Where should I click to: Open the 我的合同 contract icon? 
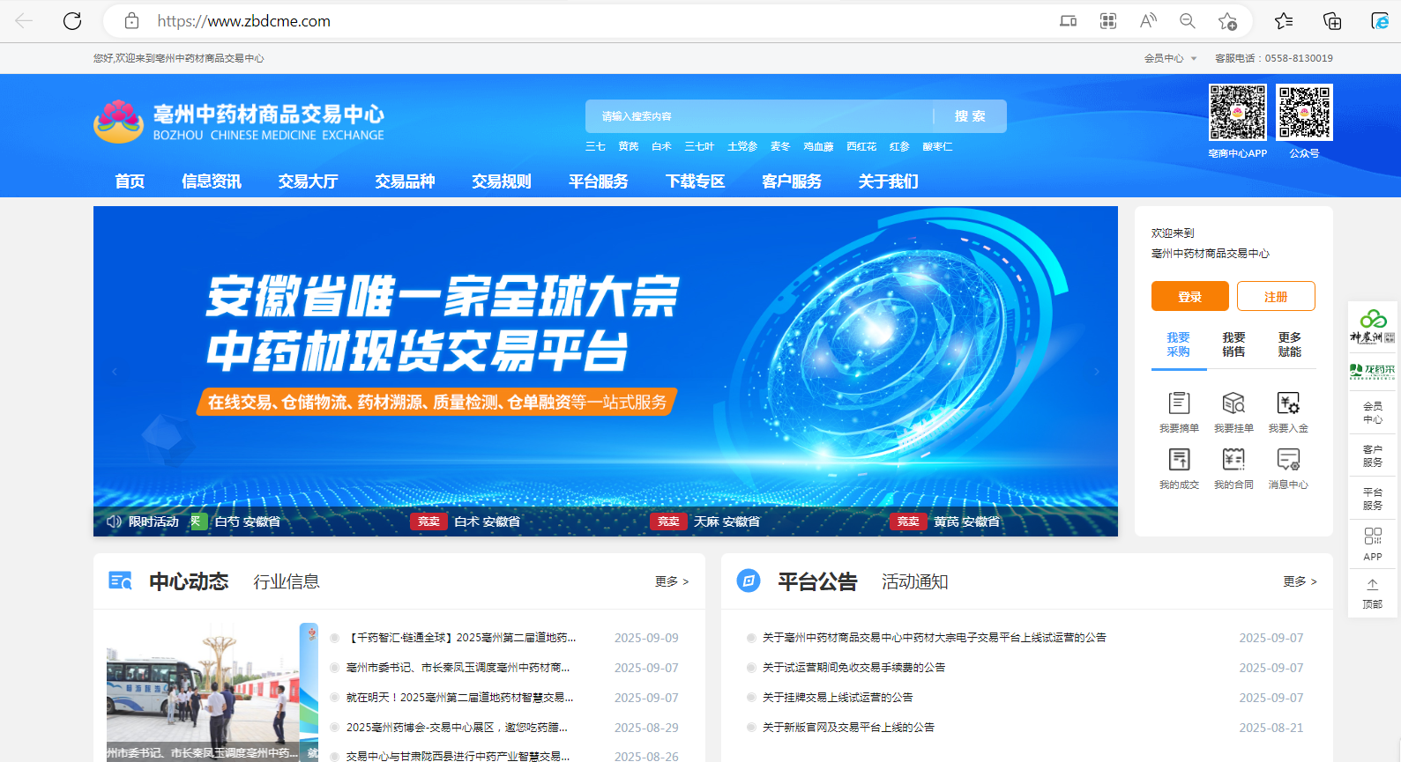[1233, 461]
